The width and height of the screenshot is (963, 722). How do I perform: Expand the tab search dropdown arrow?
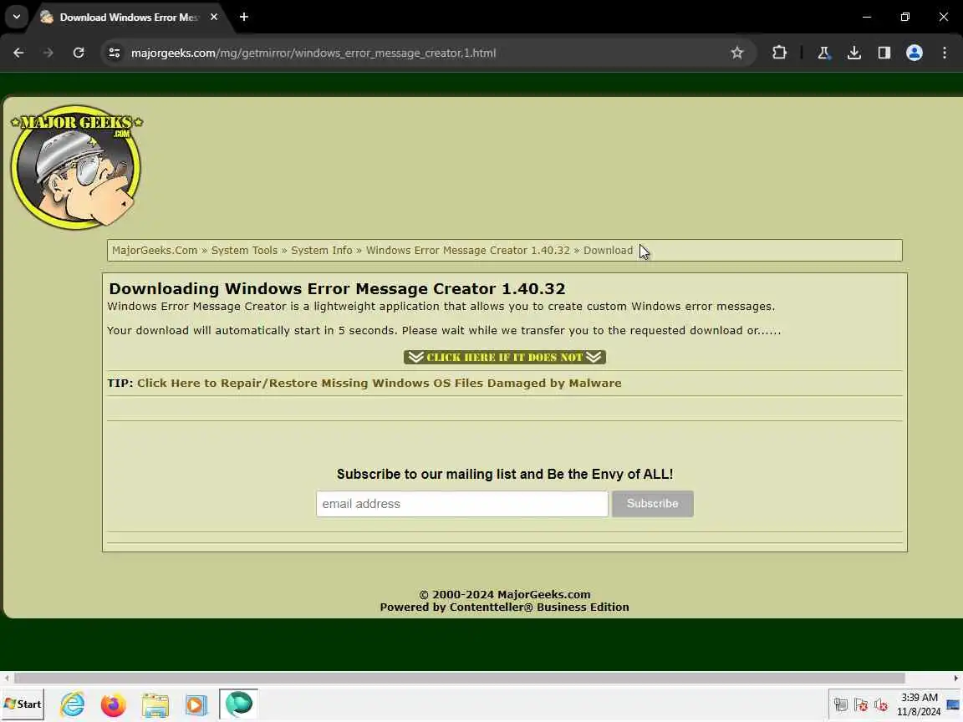[x=17, y=18]
